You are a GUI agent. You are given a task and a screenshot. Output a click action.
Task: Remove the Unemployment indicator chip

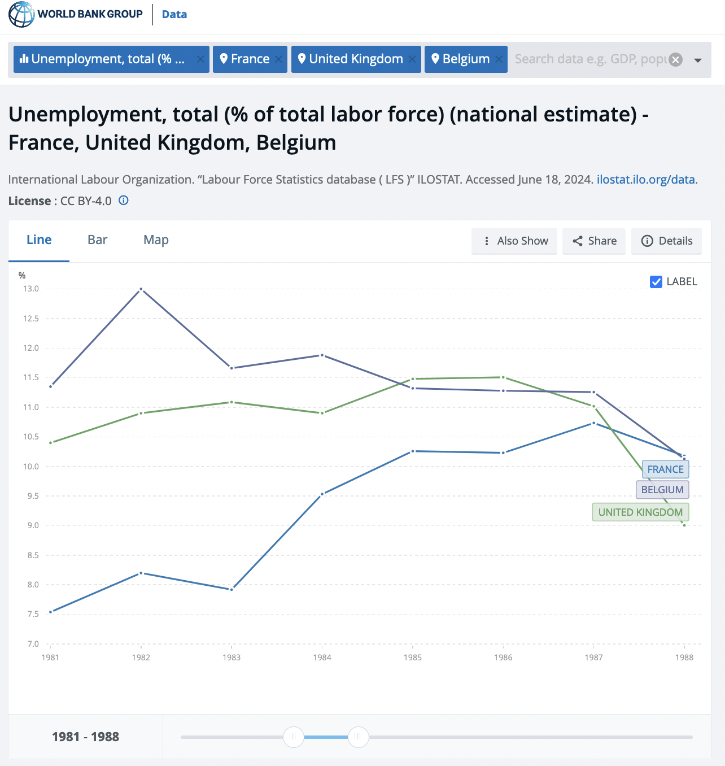(200, 59)
